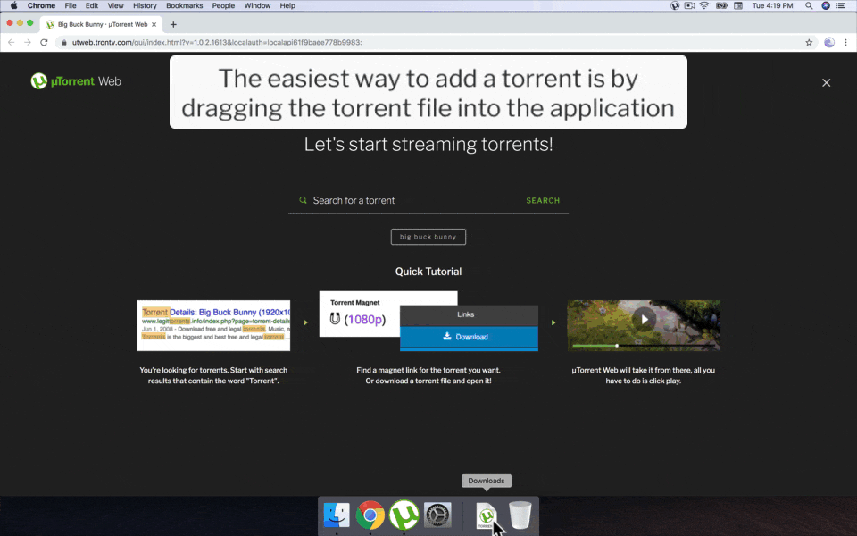Screen dimensions: 857x536
Task: Click the blue Download button in tutorial
Action: coord(469,337)
